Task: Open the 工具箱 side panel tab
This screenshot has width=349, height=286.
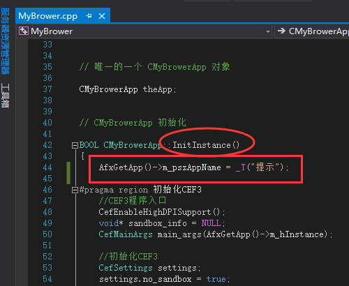Action: [5, 96]
